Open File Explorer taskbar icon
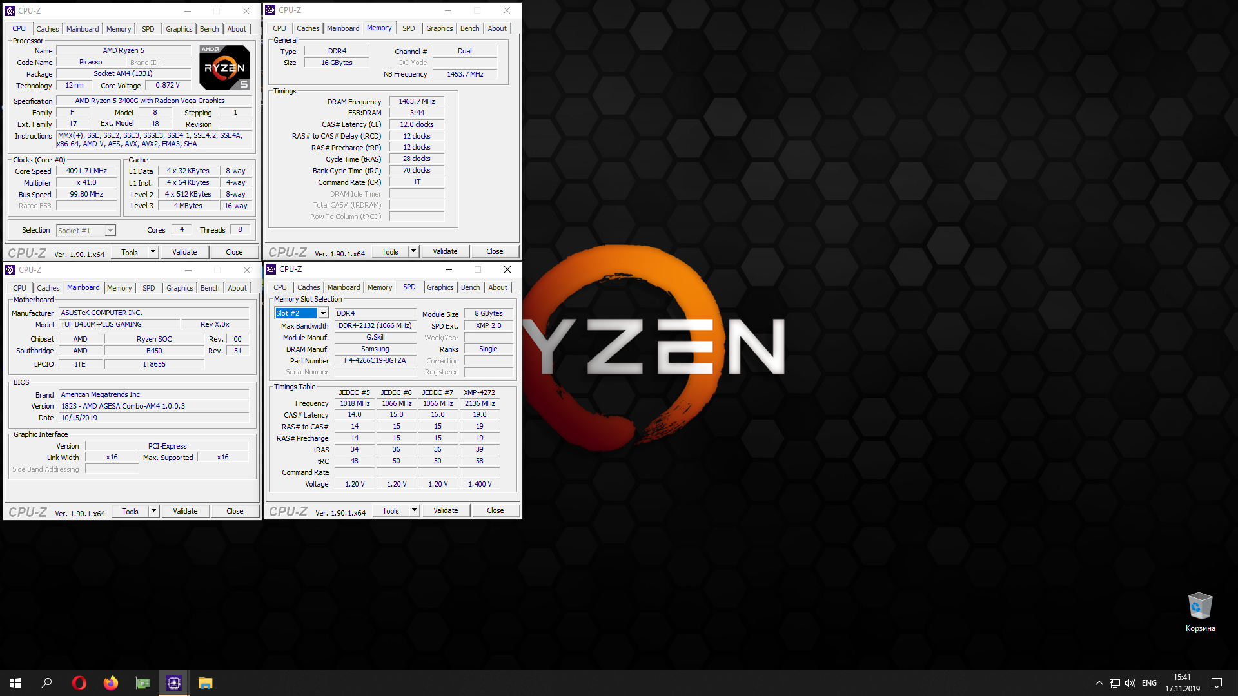Screen dimensions: 1238x696 [x=205, y=683]
